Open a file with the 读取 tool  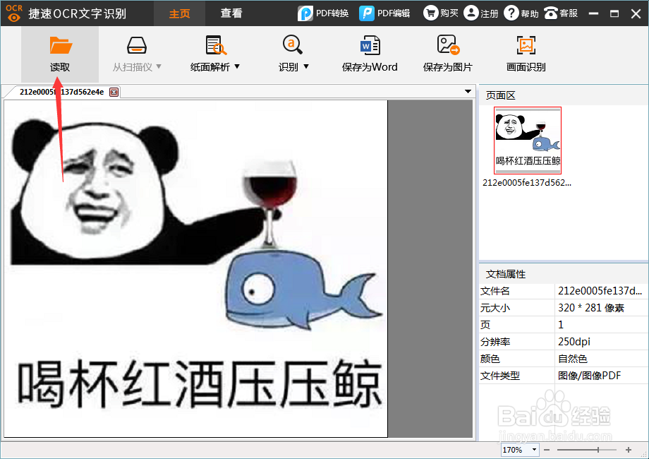pyautogui.click(x=61, y=53)
